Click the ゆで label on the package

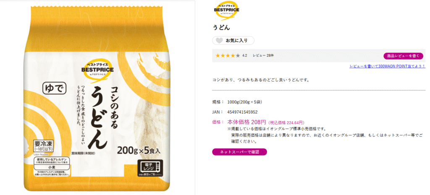pos(55,88)
